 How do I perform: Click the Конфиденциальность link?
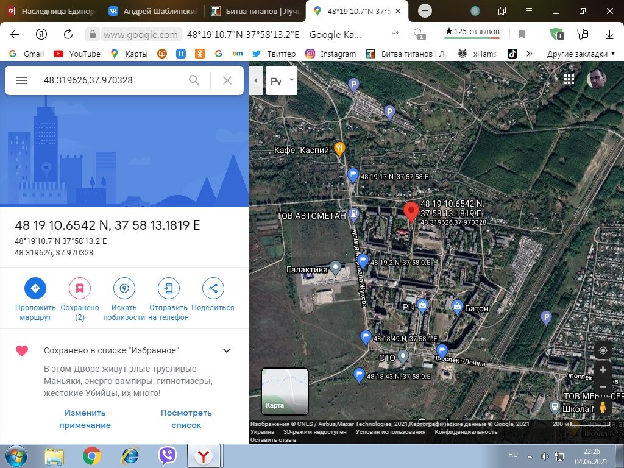(x=466, y=432)
